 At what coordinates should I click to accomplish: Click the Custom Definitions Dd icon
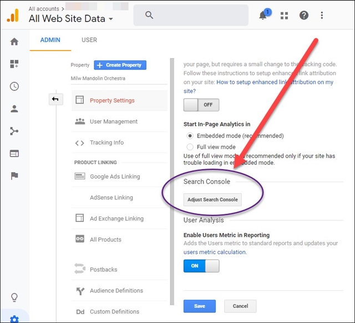[80, 312]
